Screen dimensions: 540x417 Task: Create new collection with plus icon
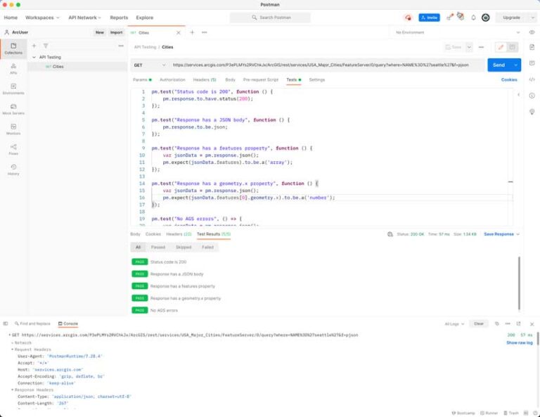34,46
